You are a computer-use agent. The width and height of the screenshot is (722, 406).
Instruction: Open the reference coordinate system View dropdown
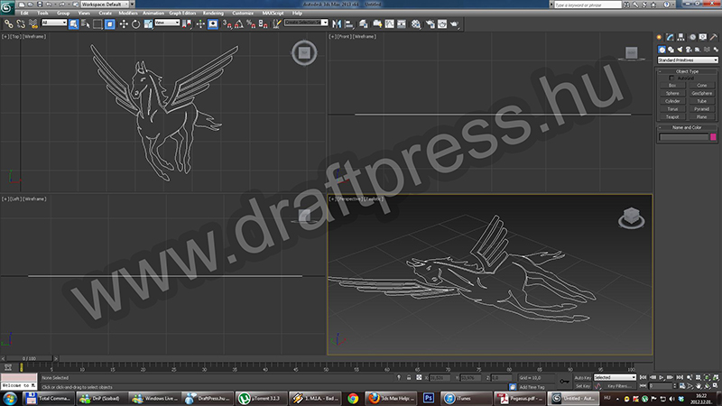[167, 23]
